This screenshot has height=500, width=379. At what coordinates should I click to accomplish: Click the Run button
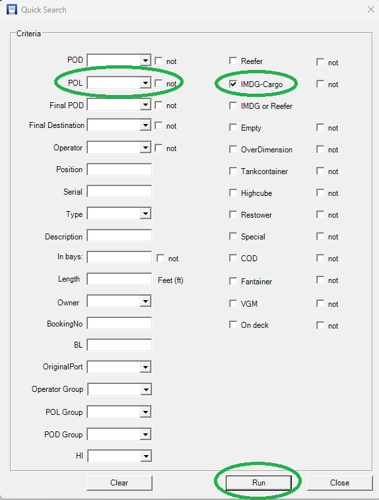[x=259, y=483]
